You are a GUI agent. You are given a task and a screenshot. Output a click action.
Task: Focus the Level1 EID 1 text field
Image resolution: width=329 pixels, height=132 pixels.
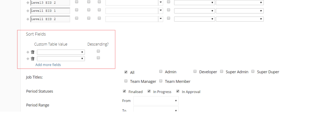[x=50, y=11]
